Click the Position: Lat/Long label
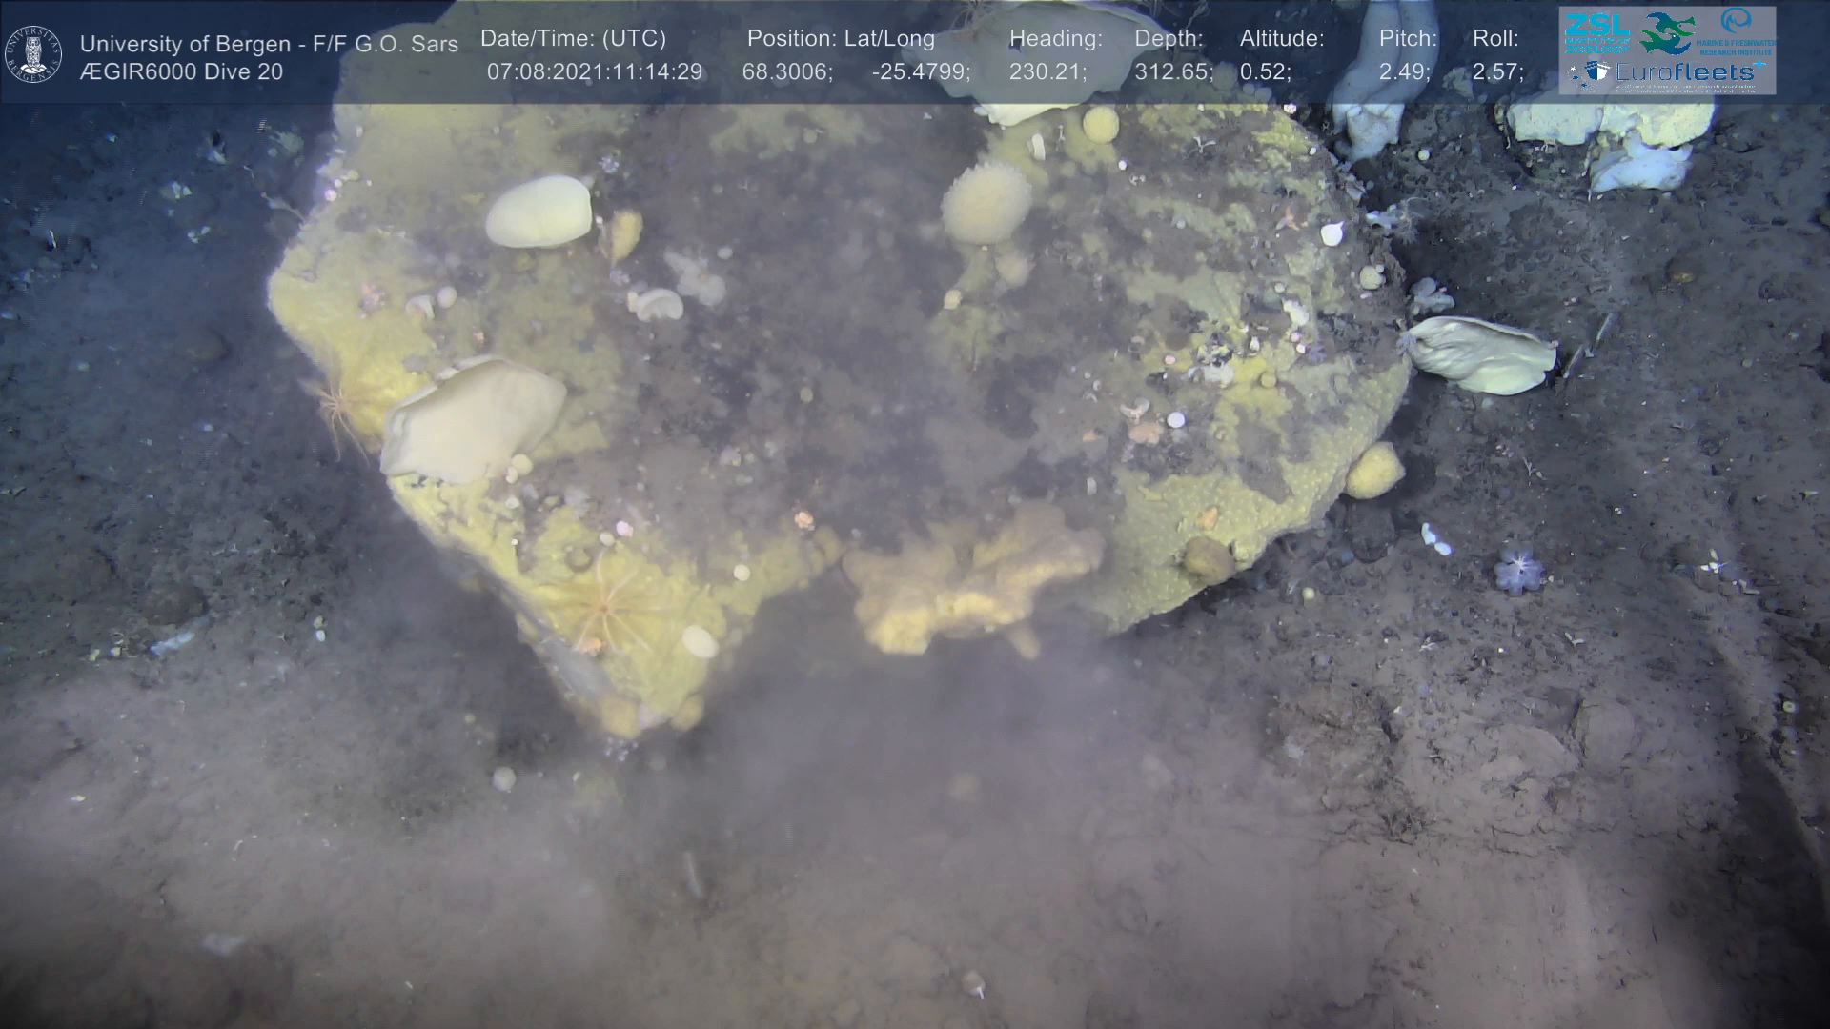The image size is (1830, 1029). click(841, 39)
